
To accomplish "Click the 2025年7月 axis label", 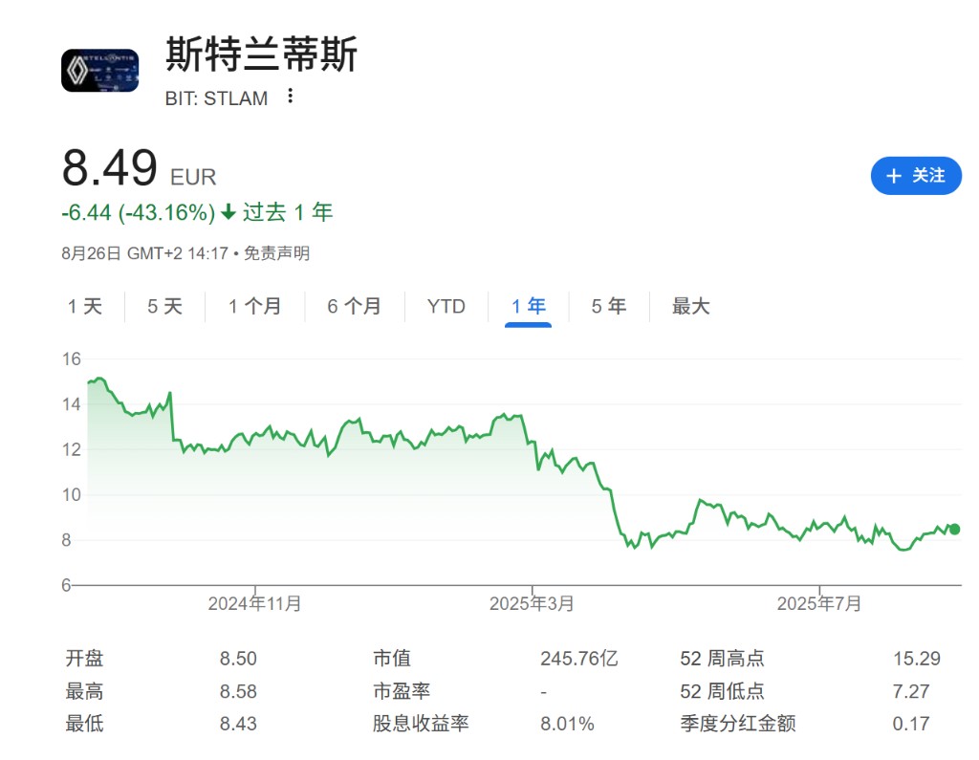I will 819,604.
